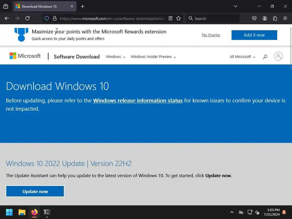
Task: Open the Windows Start menu
Action: pyautogui.click(x=9, y=212)
